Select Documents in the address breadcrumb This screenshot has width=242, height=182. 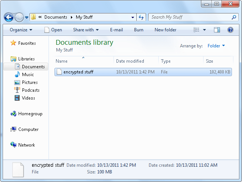(56, 17)
